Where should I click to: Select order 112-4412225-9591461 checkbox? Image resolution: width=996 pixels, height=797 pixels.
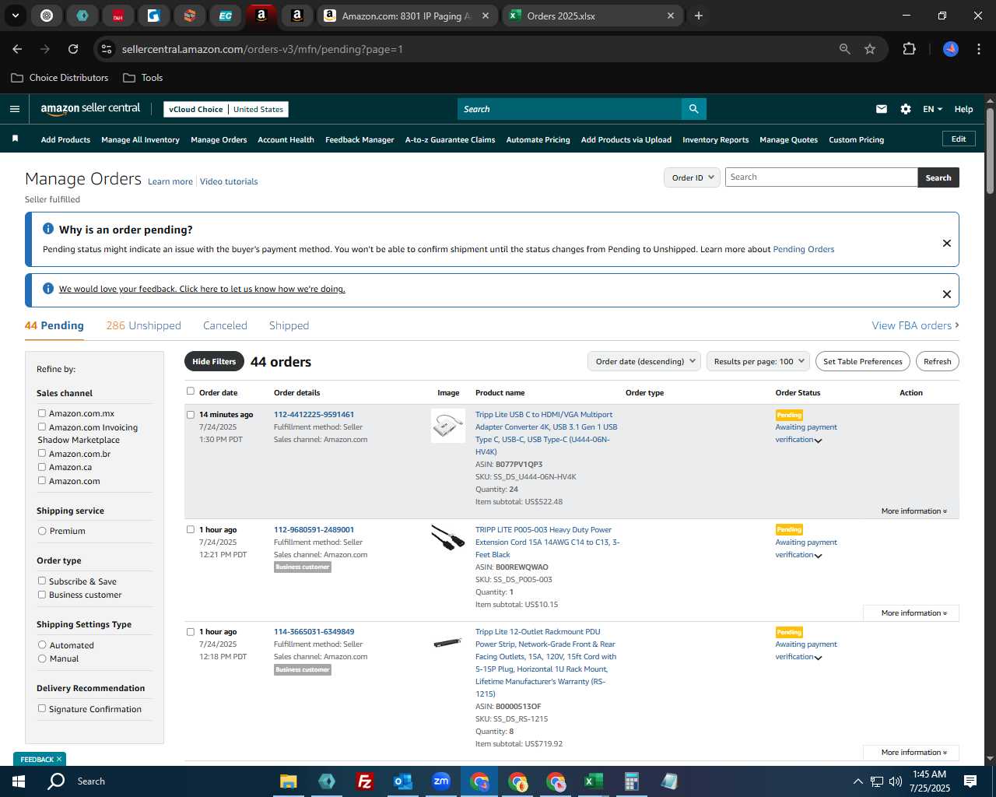click(191, 415)
